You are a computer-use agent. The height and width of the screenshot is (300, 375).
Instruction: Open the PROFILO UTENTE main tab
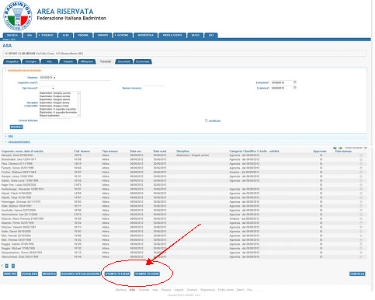172,35
